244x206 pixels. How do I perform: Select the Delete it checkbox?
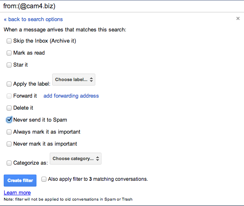(9, 108)
